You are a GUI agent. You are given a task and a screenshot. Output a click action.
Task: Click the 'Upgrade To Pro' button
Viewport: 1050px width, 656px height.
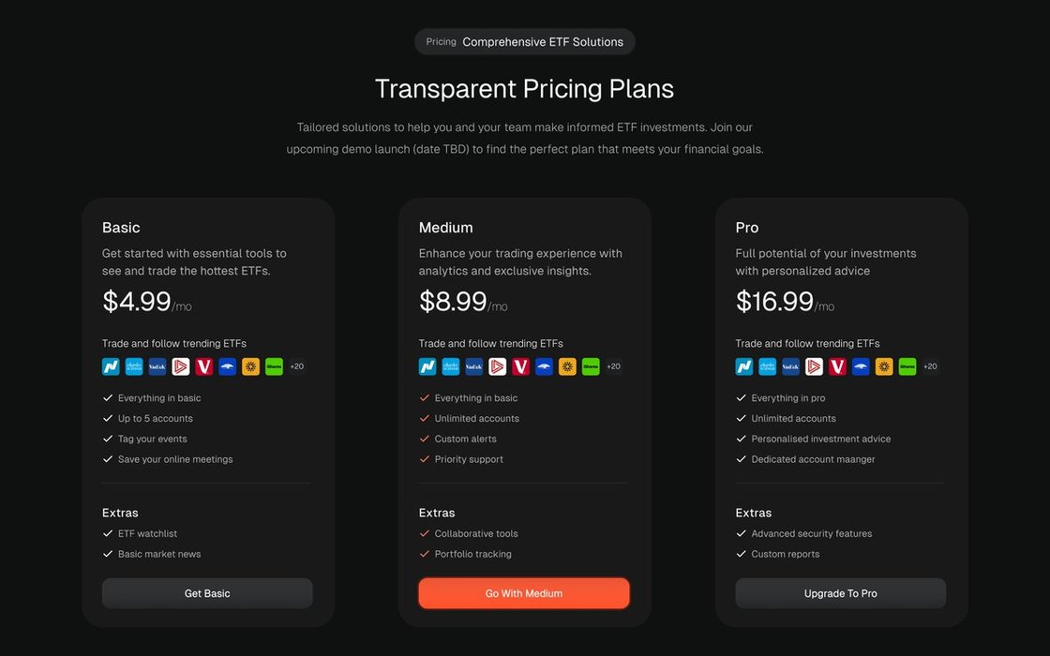(840, 593)
